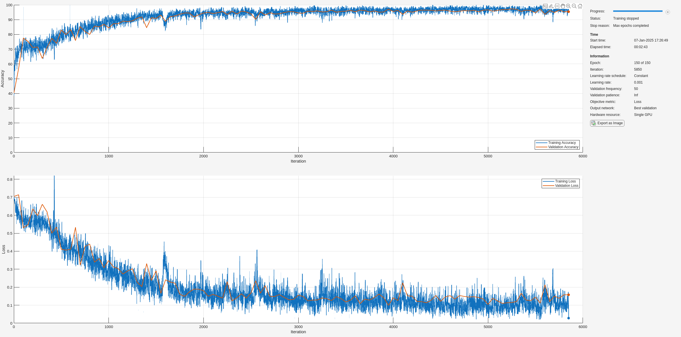
Task: Click the Validation Loss legend entry
Action: coord(566,186)
